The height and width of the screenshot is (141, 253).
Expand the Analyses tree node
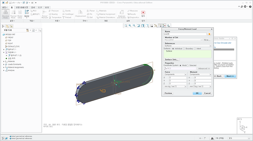click(x=4, y=70)
